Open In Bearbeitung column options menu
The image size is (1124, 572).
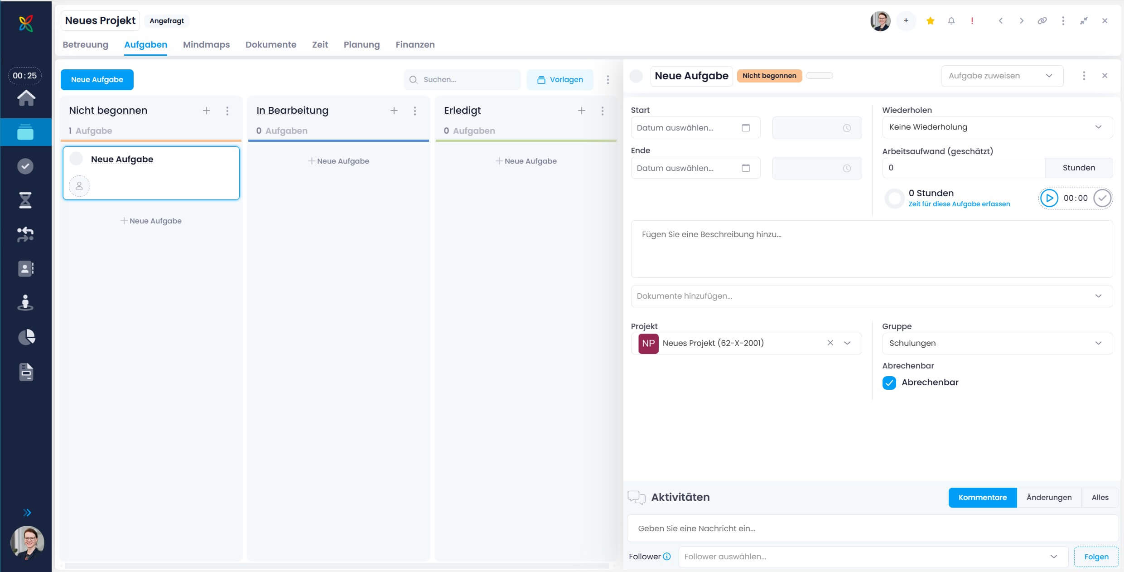pyautogui.click(x=415, y=111)
